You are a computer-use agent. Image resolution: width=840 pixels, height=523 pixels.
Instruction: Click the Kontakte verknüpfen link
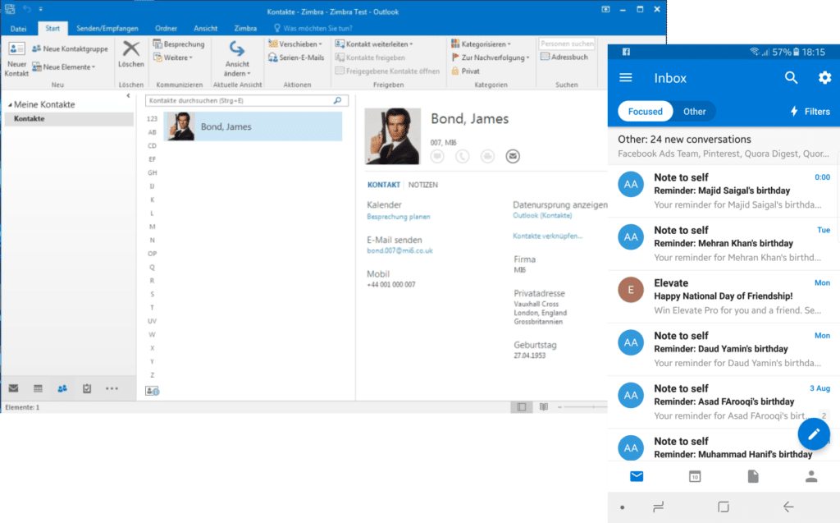tap(547, 236)
